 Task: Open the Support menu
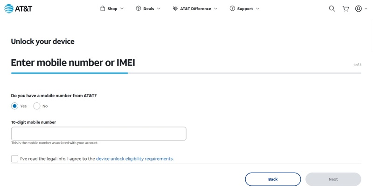(x=245, y=8)
